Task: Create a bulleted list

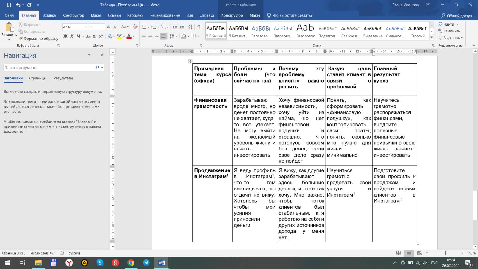Action: coord(144,27)
